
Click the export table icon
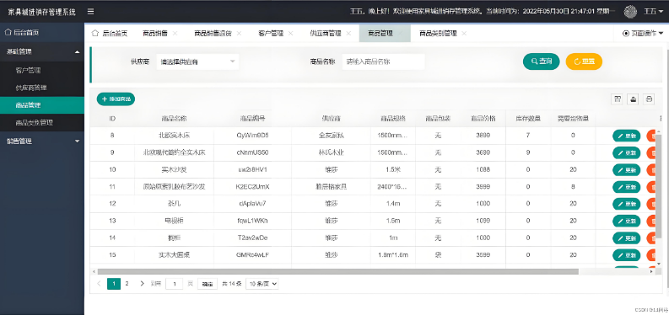[x=634, y=99]
